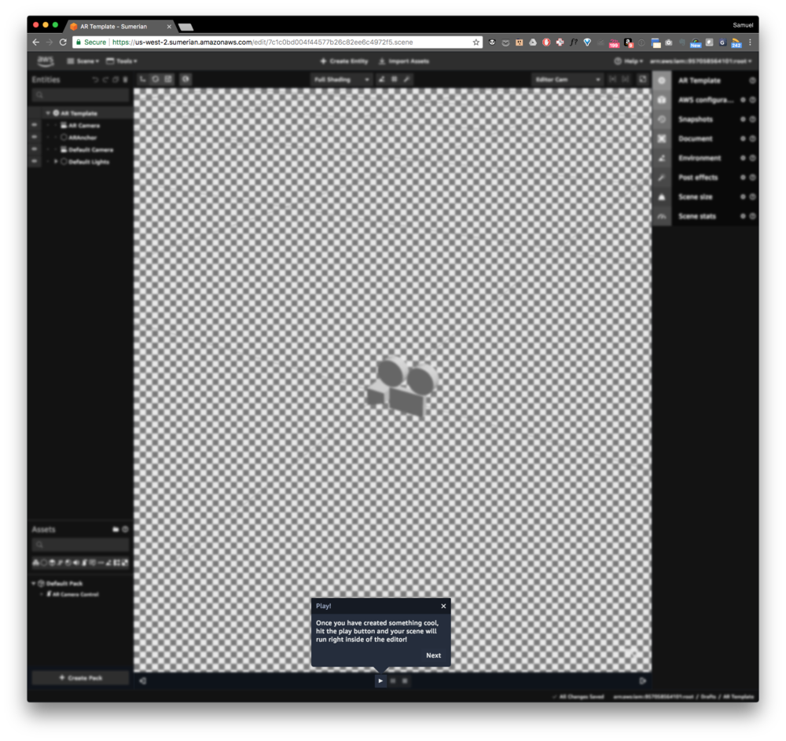Viewport: 786px width, 741px height.
Task: Click the Redo icon above the Entities panel
Action: point(105,79)
